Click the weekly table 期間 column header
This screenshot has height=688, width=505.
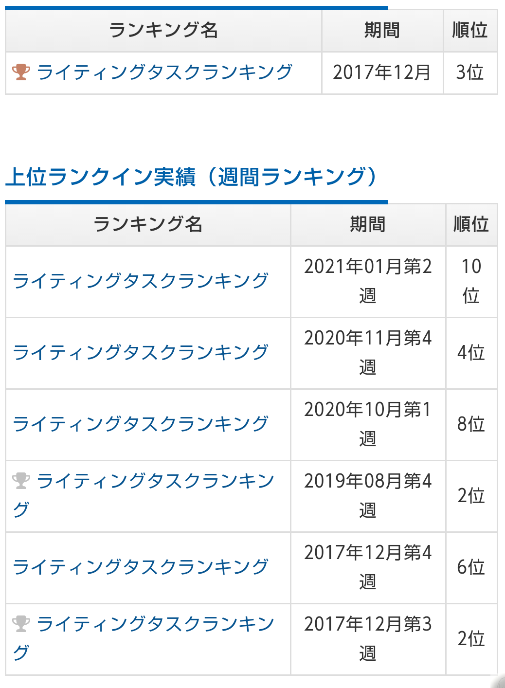pyautogui.click(x=368, y=224)
